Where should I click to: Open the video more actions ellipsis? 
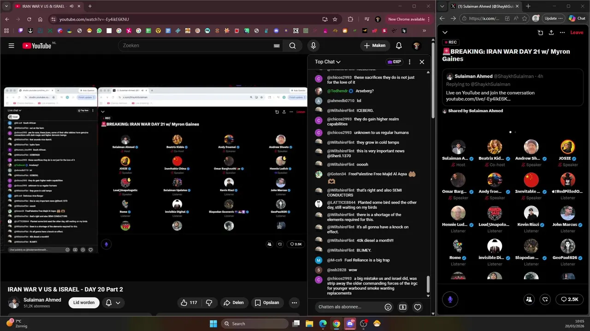point(294,302)
